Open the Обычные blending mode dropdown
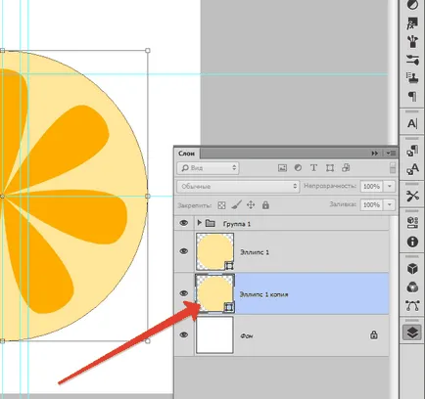 238,187
